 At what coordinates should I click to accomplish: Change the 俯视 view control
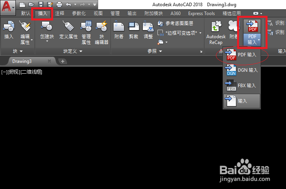(14, 72)
